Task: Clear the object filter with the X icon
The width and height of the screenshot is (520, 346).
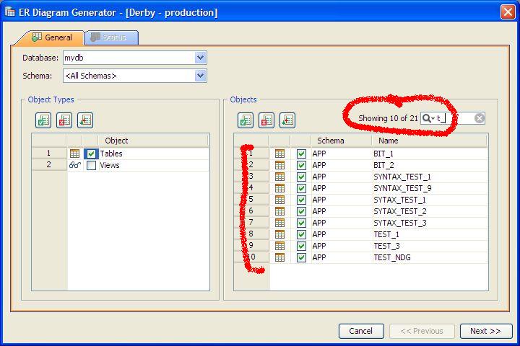Action: [480, 118]
